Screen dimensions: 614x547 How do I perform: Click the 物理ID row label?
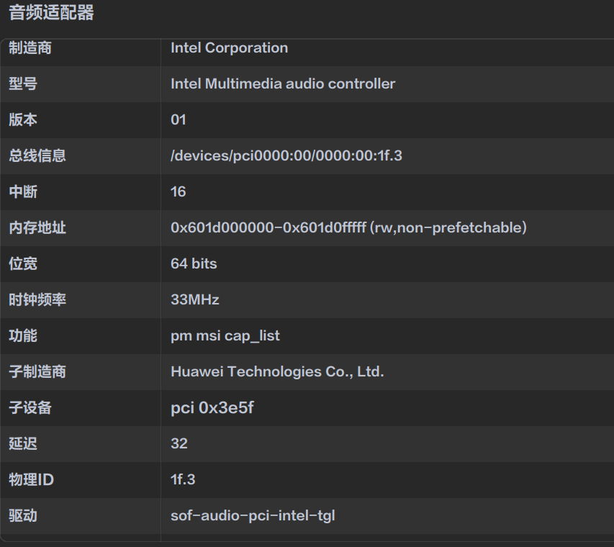click(31, 480)
